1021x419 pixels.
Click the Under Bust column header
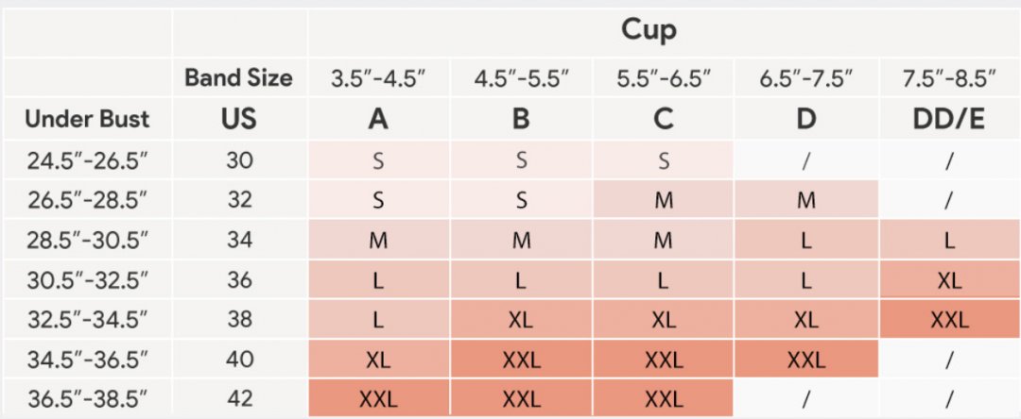pos(87,120)
